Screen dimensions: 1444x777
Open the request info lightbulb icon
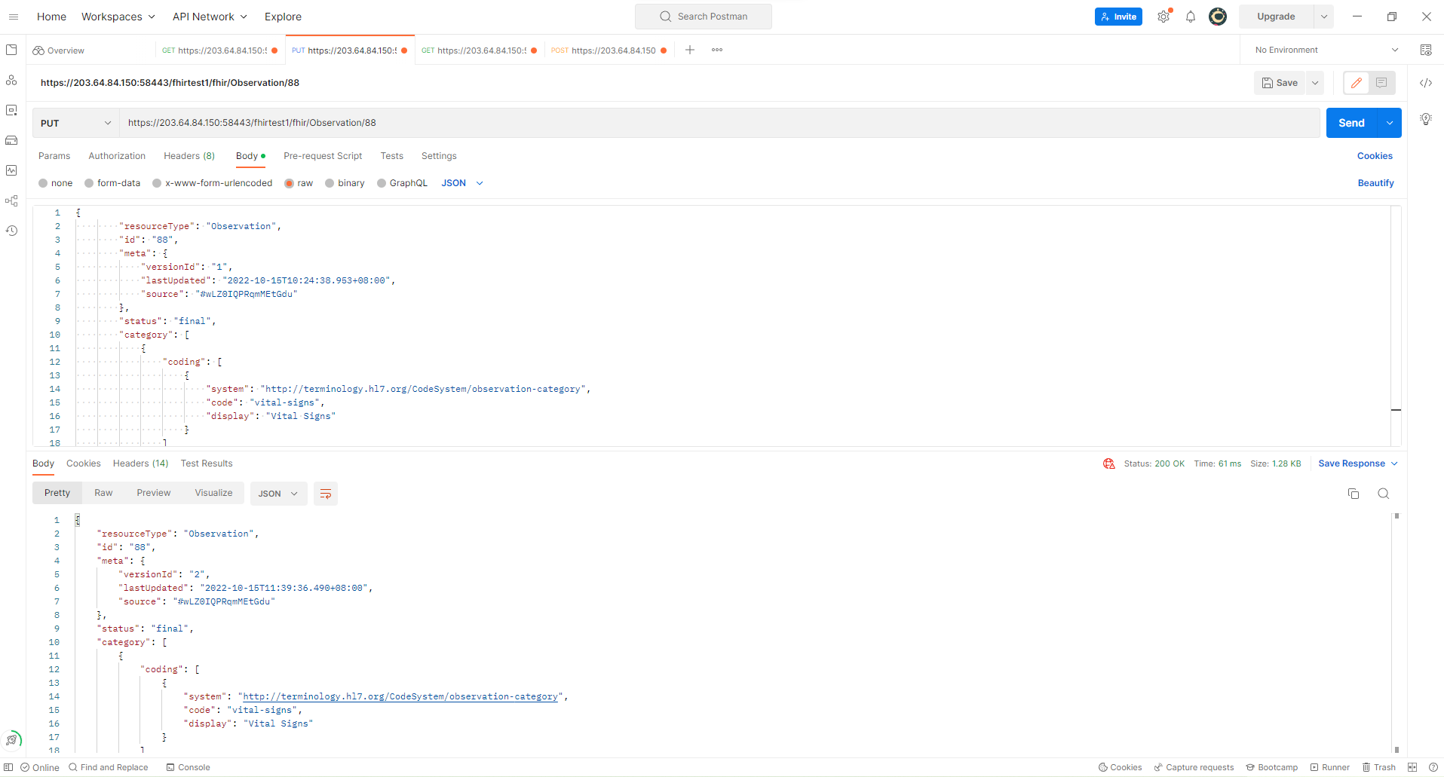click(1426, 119)
